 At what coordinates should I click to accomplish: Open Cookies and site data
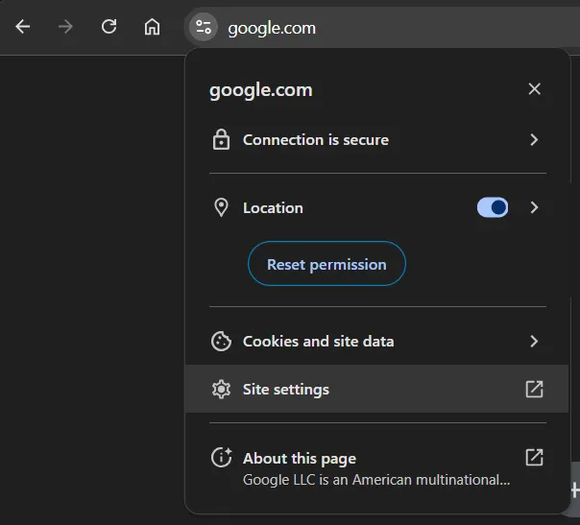pos(377,342)
